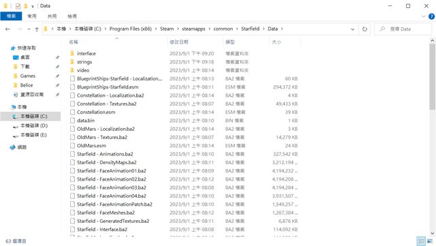Navigate to Steam in the address bar

tap(166, 29)
